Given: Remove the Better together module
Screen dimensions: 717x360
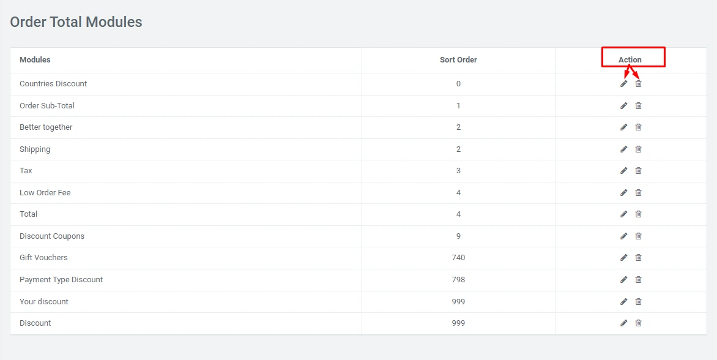Looking at the screenshot, I should pos(638,127).
